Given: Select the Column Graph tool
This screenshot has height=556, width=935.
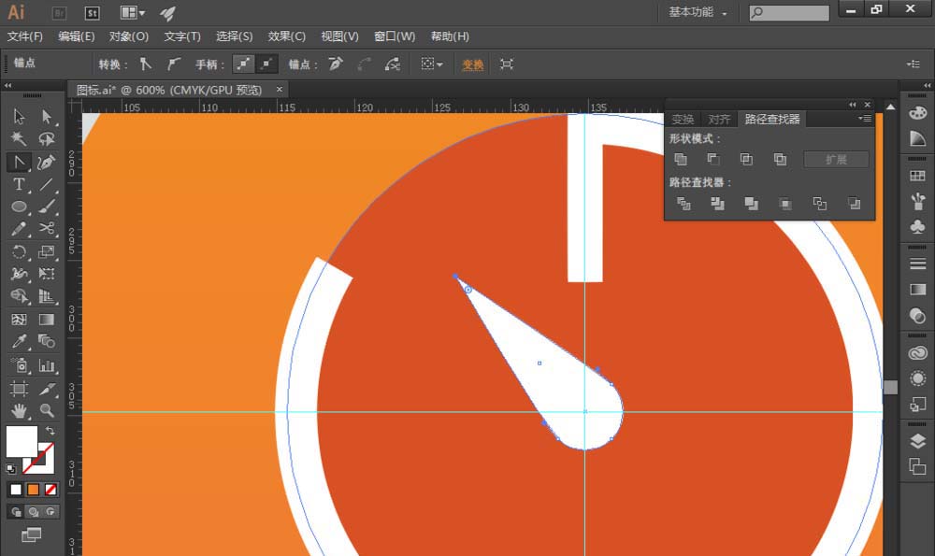Looking at the screenshot, I should click(47, 364).
